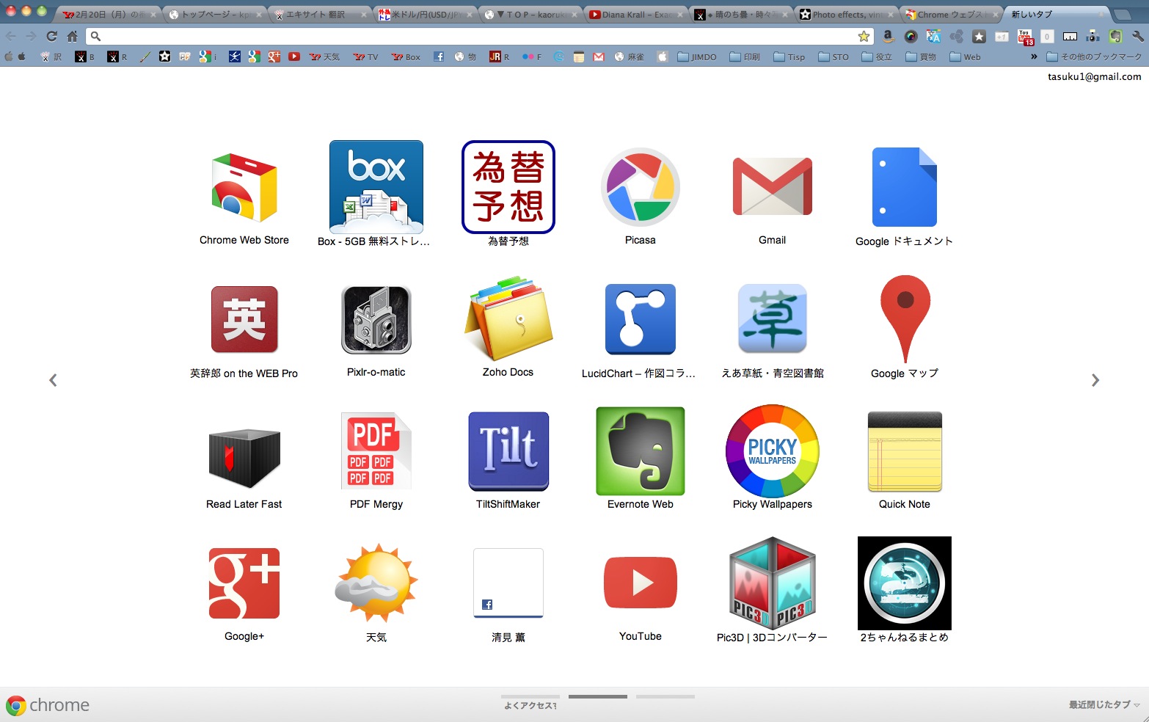Click the tasuku1@gmail.com account link

[1094, 76]
